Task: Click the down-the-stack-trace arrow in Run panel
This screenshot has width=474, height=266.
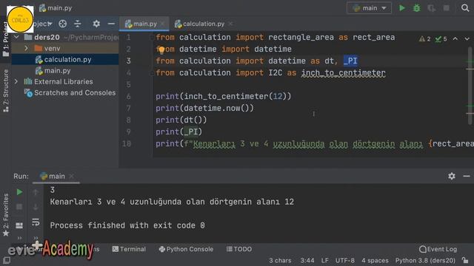Action: (36, 207)
